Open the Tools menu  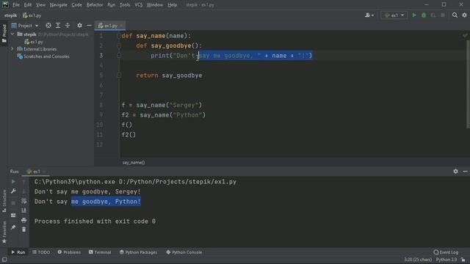(125, 5)
